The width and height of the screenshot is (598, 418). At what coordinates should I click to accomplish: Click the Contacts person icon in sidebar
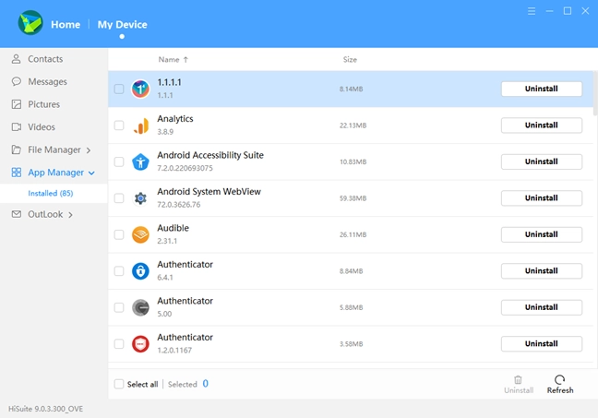point(16,59)
